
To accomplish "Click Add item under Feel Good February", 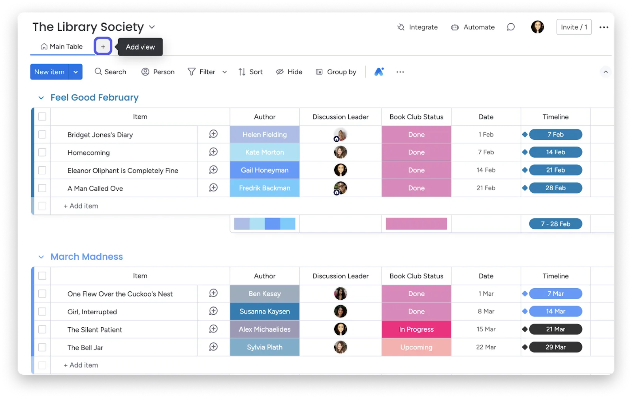I will (81, 206).
